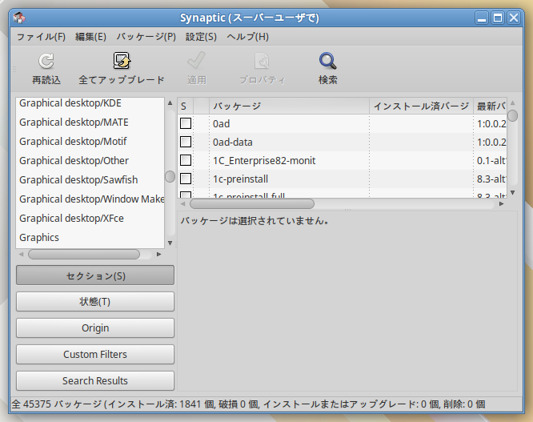Click section list vertical scrollbar thumb
This screenshot has width=533, height=422.
pyautogui.click(x=170, y=176)
